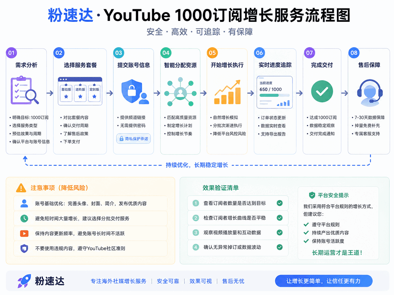
Task: Click the 让增长更简单，让信任更有力 button
Action: [324, 281]
